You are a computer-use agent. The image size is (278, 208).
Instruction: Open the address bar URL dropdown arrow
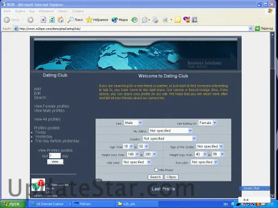pyautogui.click(x=250, y=29)
